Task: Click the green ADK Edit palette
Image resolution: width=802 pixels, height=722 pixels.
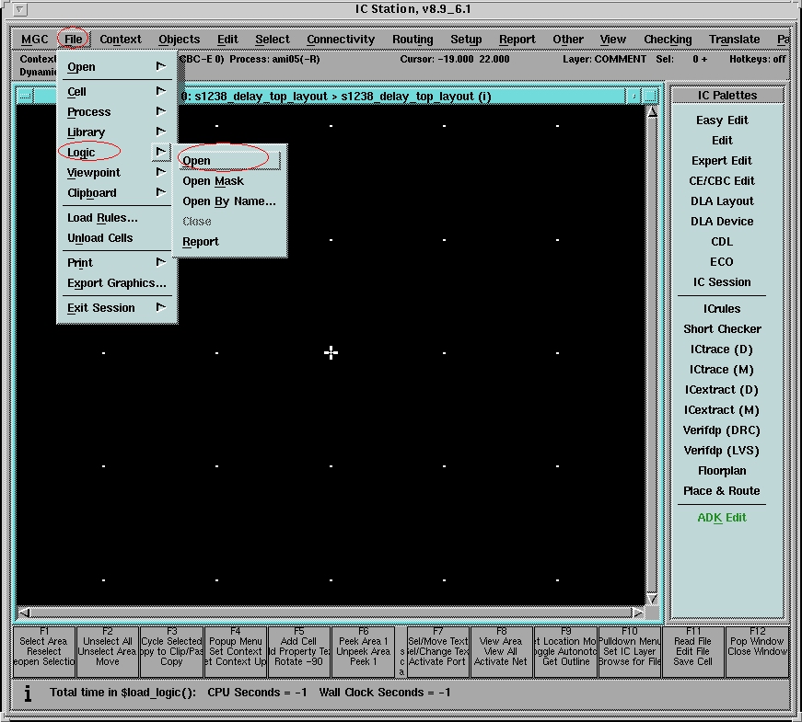Action: tap(722, 518)
